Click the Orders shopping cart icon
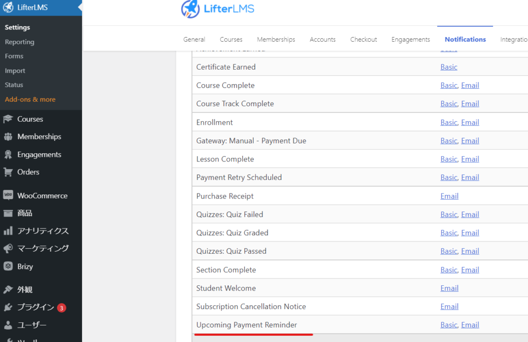Image resolution: width=528 pixels, height=342 pixels. (x=8, y=172)
